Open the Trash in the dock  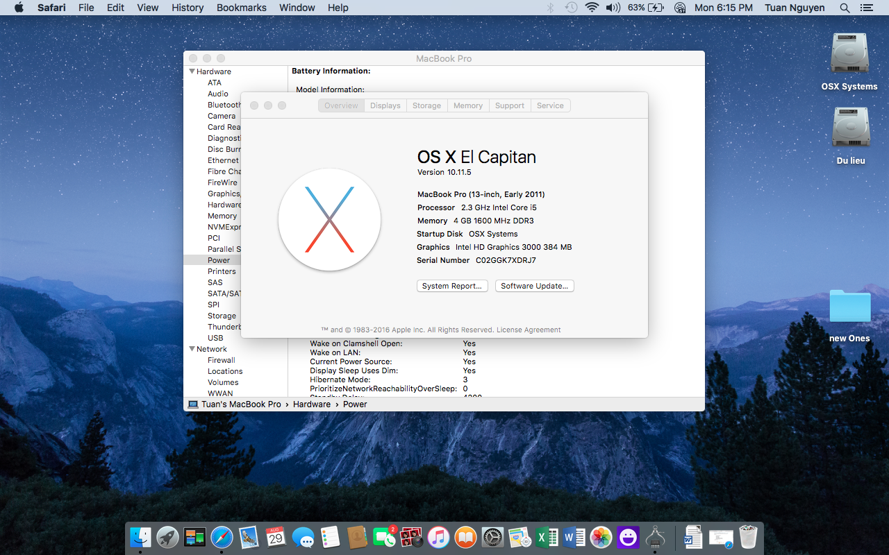[x=748, y=537]
